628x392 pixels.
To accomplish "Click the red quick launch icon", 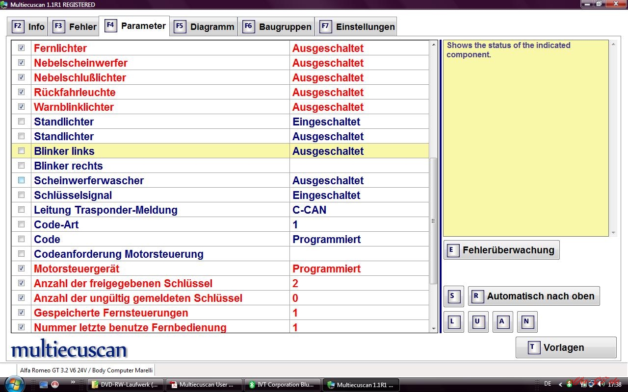I will (x=55, y=385).
